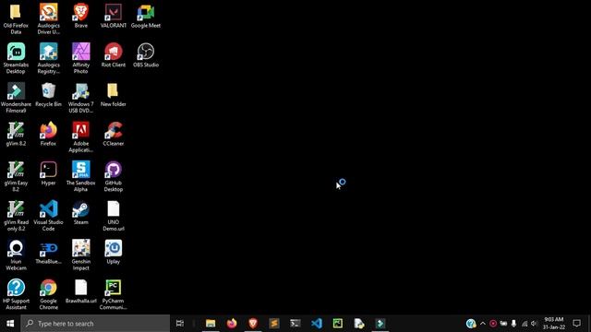The image size is (591, 332).
Task: Open the terminal app in the taskbar
Action: pyautogui.click(x=295, y=324)
